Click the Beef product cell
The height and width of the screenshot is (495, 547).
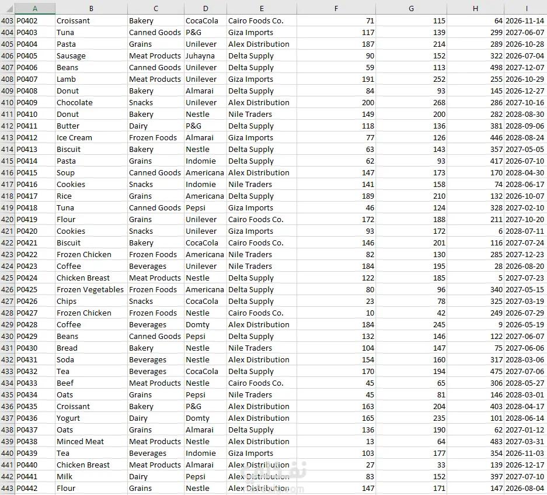pyautogui.click(x=91, y=383)
